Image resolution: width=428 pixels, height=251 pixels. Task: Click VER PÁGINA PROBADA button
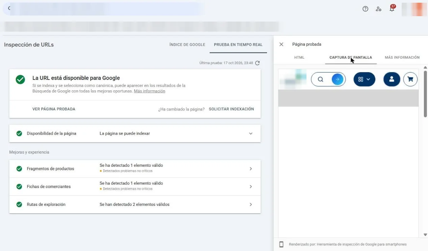pos(54,109)
